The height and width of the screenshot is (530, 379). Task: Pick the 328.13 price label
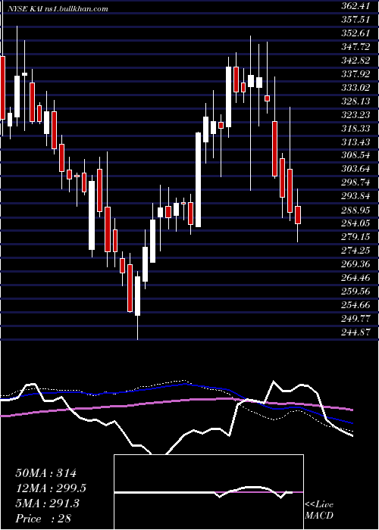[355, 101]
